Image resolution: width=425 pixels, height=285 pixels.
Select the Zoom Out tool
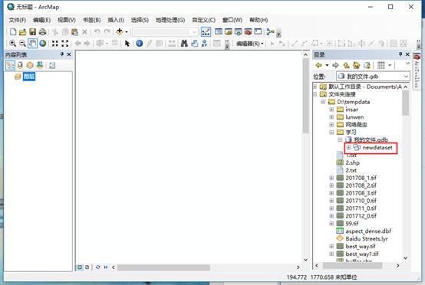tap(22, 44)
